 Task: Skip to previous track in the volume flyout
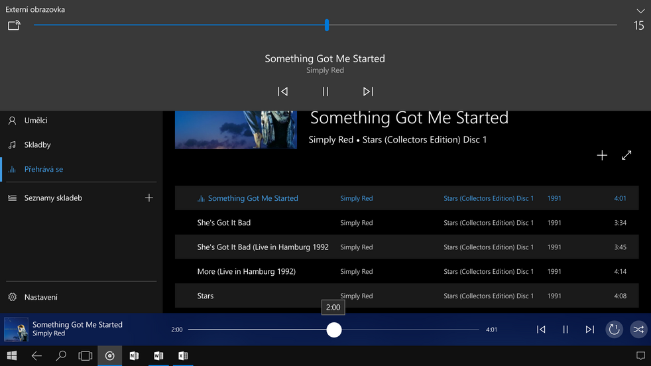[x=282, y=91]
